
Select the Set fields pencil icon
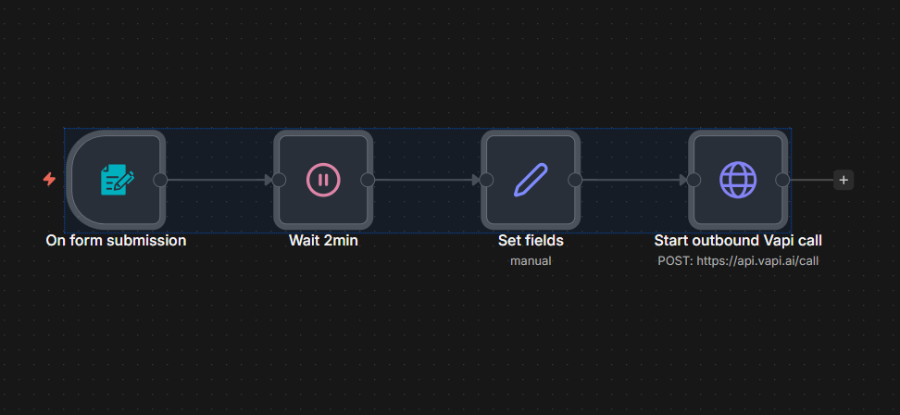531,180
